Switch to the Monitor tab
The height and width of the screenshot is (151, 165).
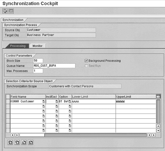coord(37,46)
